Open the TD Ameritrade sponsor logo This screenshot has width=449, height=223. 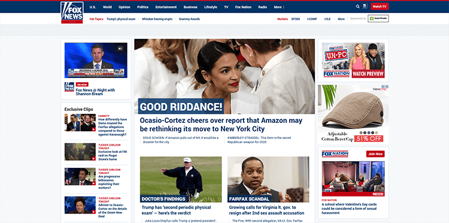(378, 19)
